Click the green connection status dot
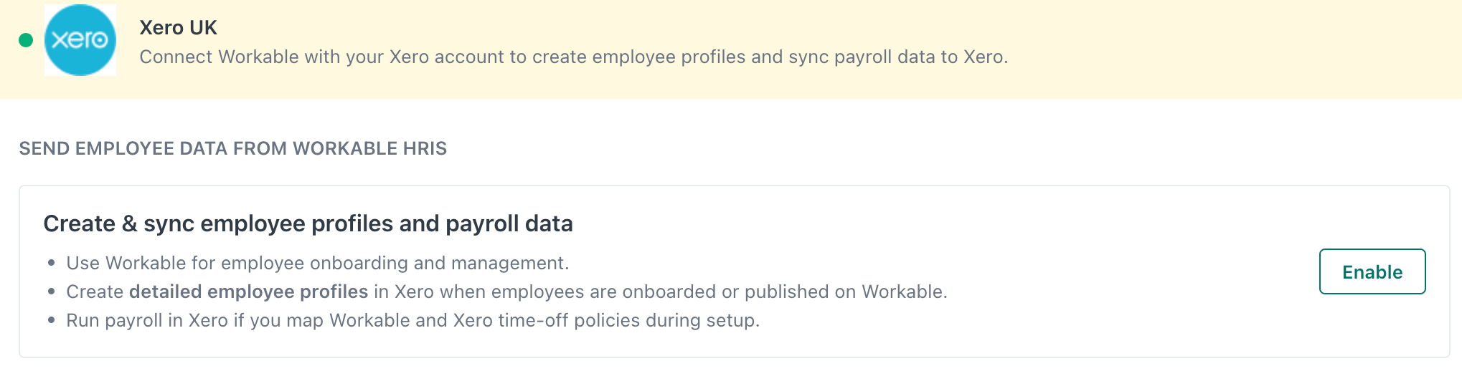Screen dimensions: 1462x371 (x=26, y=40)
